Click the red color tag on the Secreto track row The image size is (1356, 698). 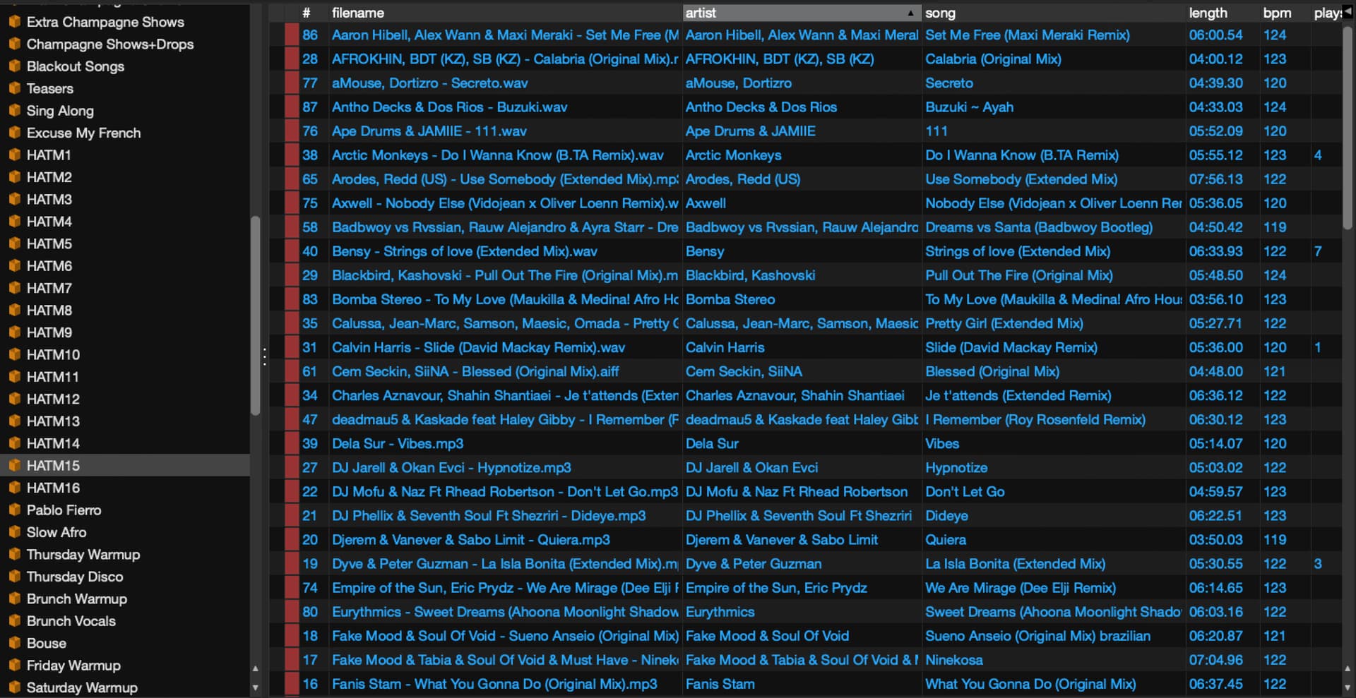291,83
